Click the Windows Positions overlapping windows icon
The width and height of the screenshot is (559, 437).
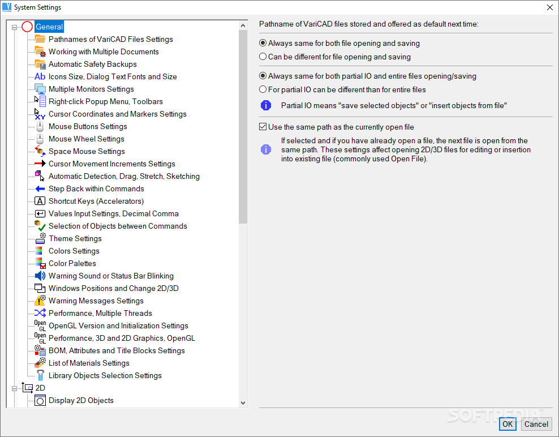tap(40, 288)
